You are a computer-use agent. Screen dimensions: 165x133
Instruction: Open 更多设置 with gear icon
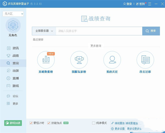(x=118, y=129)
